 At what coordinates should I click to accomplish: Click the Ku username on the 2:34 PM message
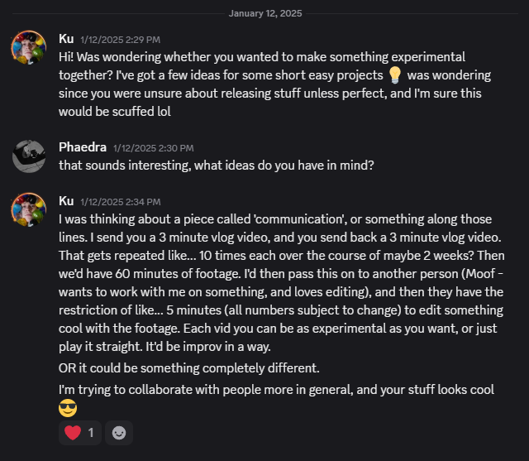66,201
